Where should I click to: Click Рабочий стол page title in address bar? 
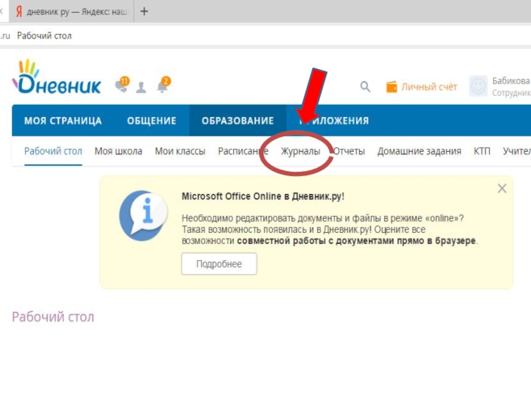tap(44, 36)
